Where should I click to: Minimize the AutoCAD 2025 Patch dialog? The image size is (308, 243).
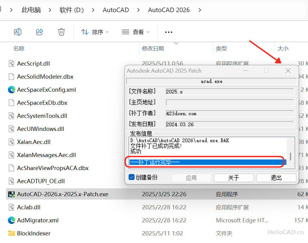[246, 71]
